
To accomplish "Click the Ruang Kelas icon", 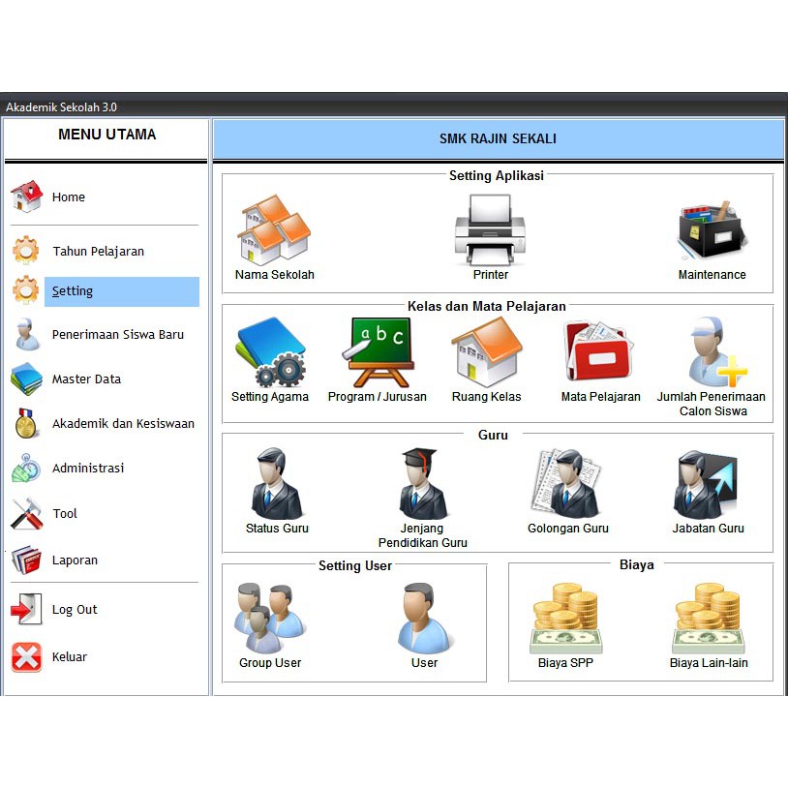I will [x=487, y=353].
